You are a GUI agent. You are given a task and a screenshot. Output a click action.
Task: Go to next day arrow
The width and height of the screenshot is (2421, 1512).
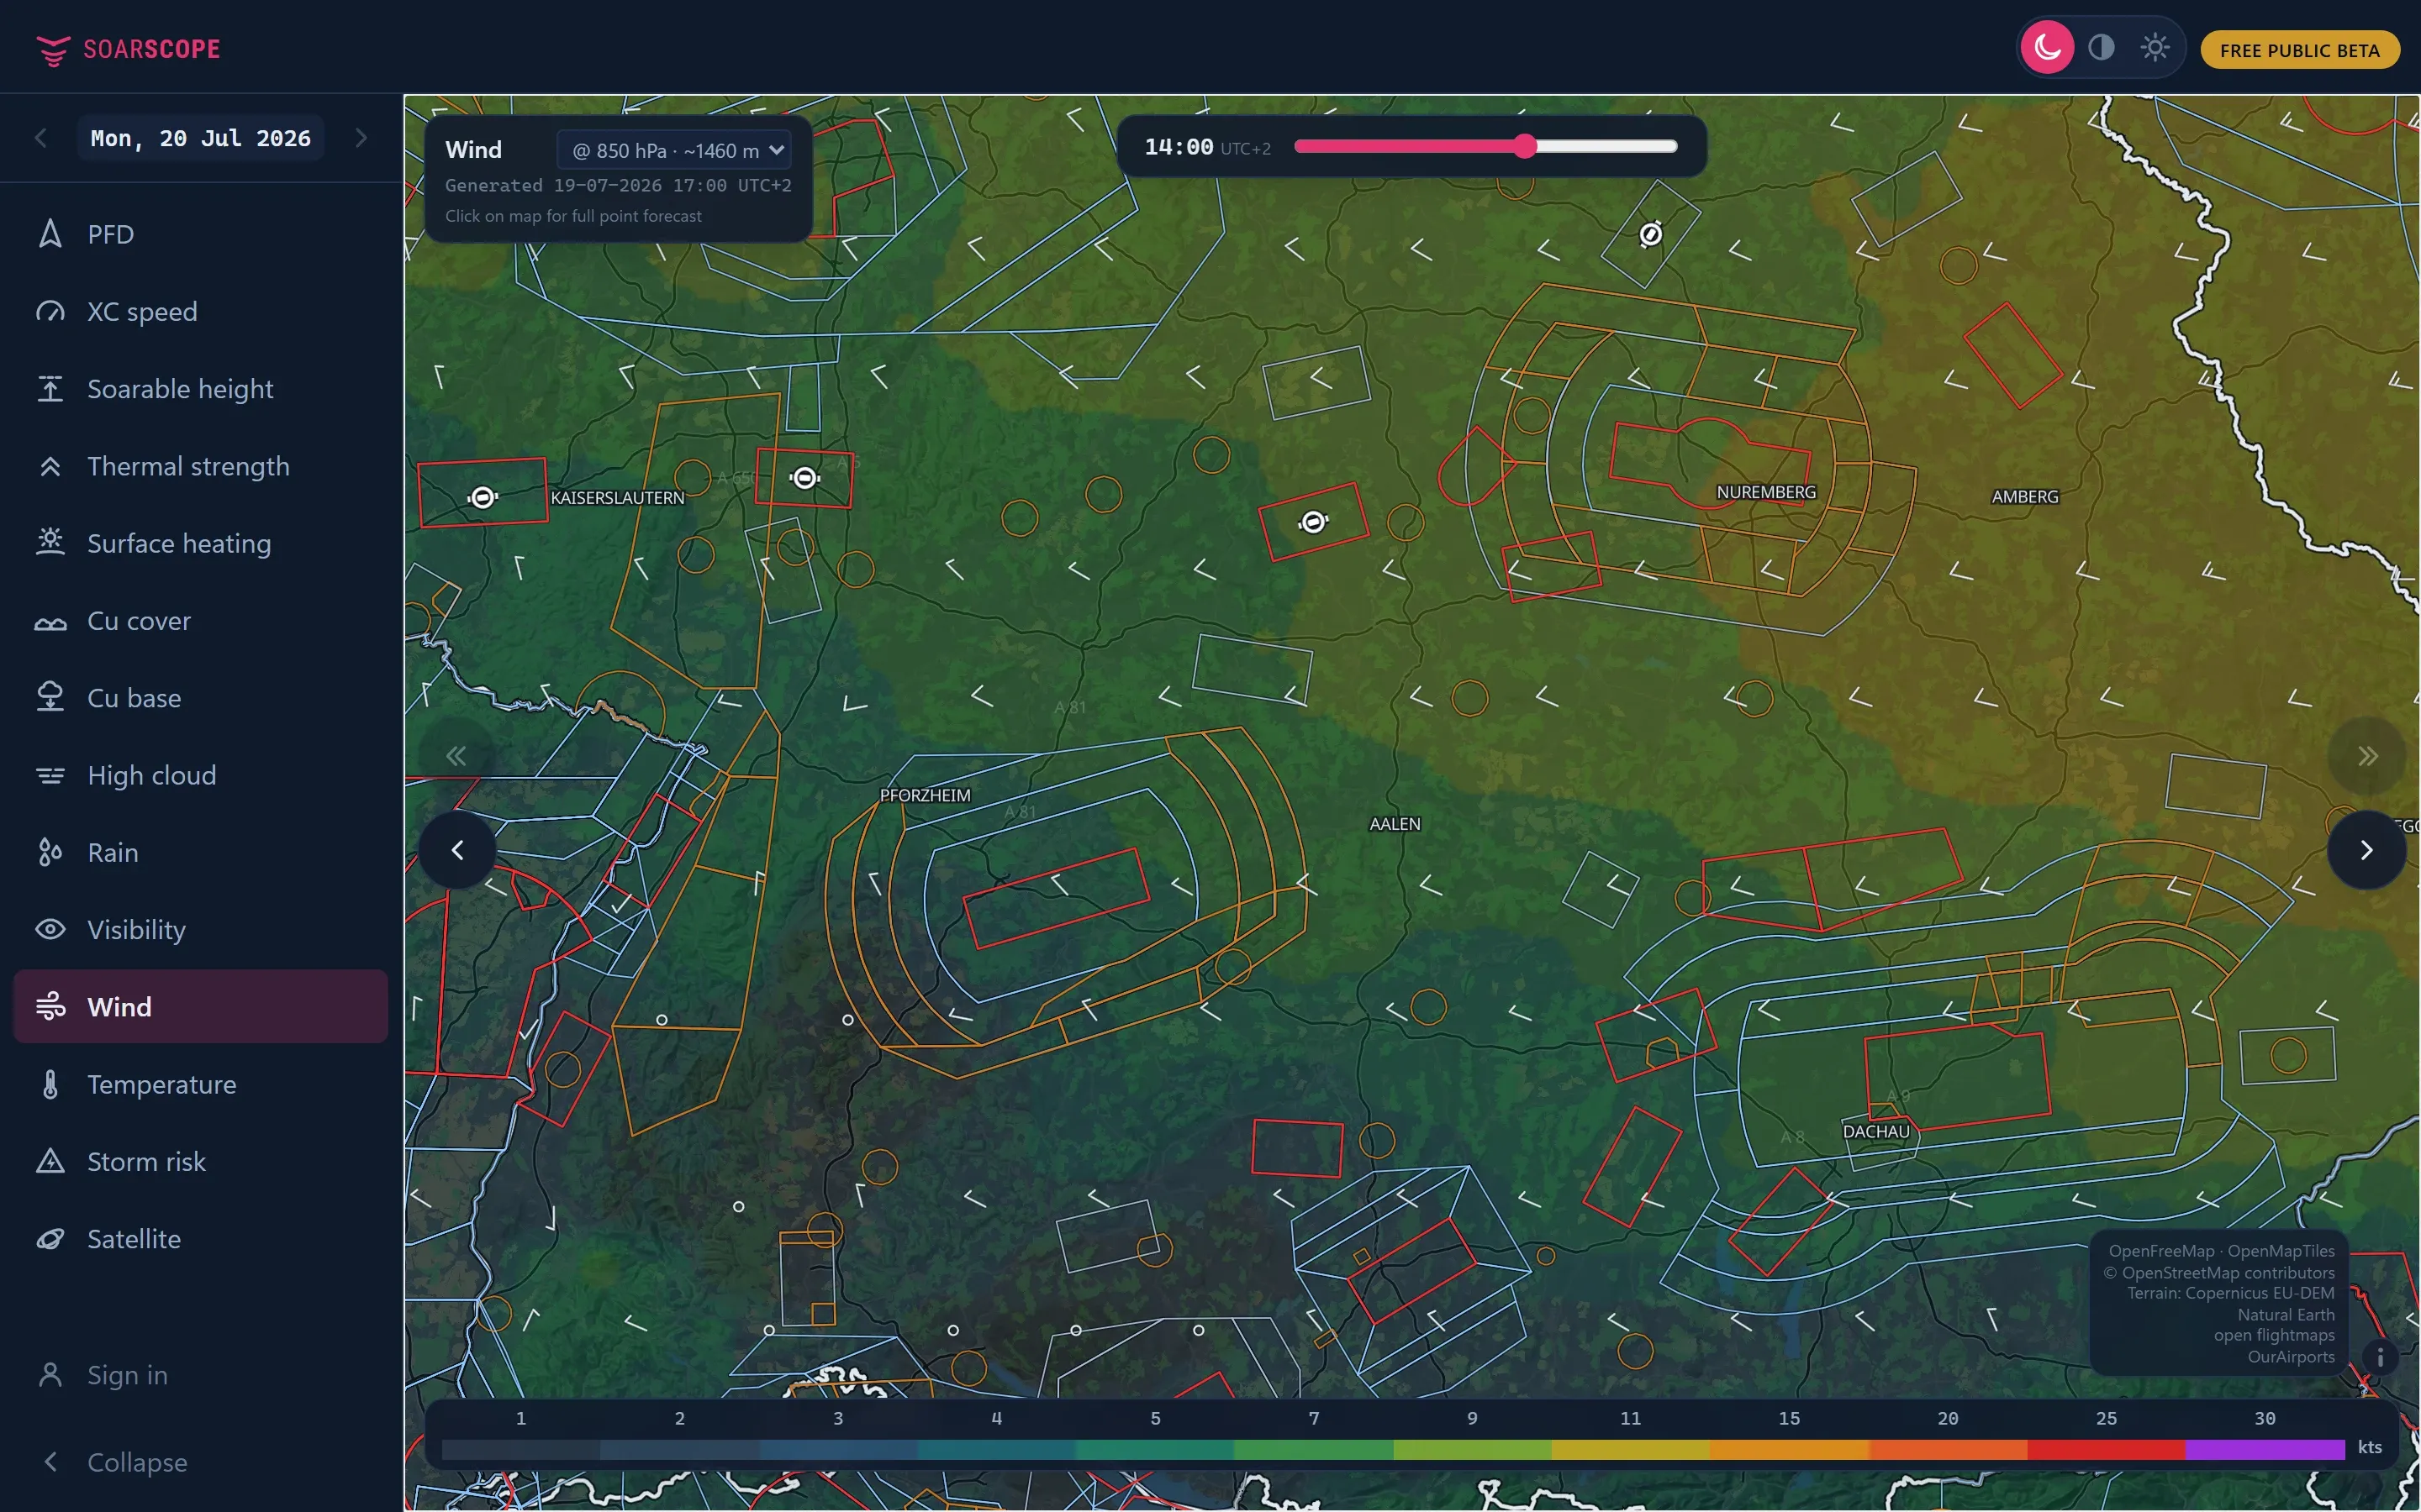[x=361, y=138]
